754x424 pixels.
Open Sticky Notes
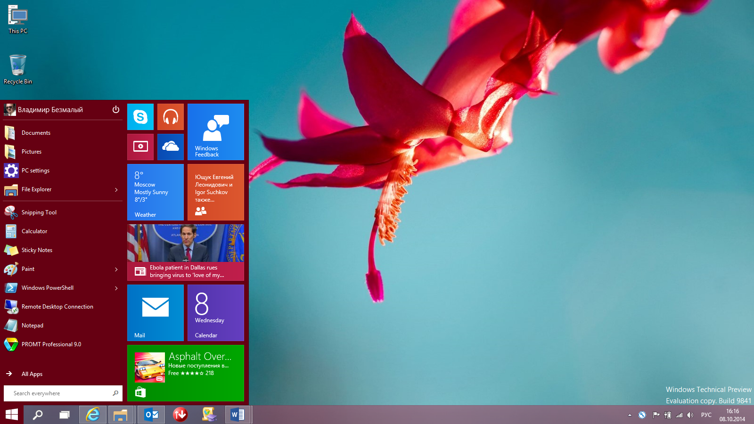(x=63, y=250)
